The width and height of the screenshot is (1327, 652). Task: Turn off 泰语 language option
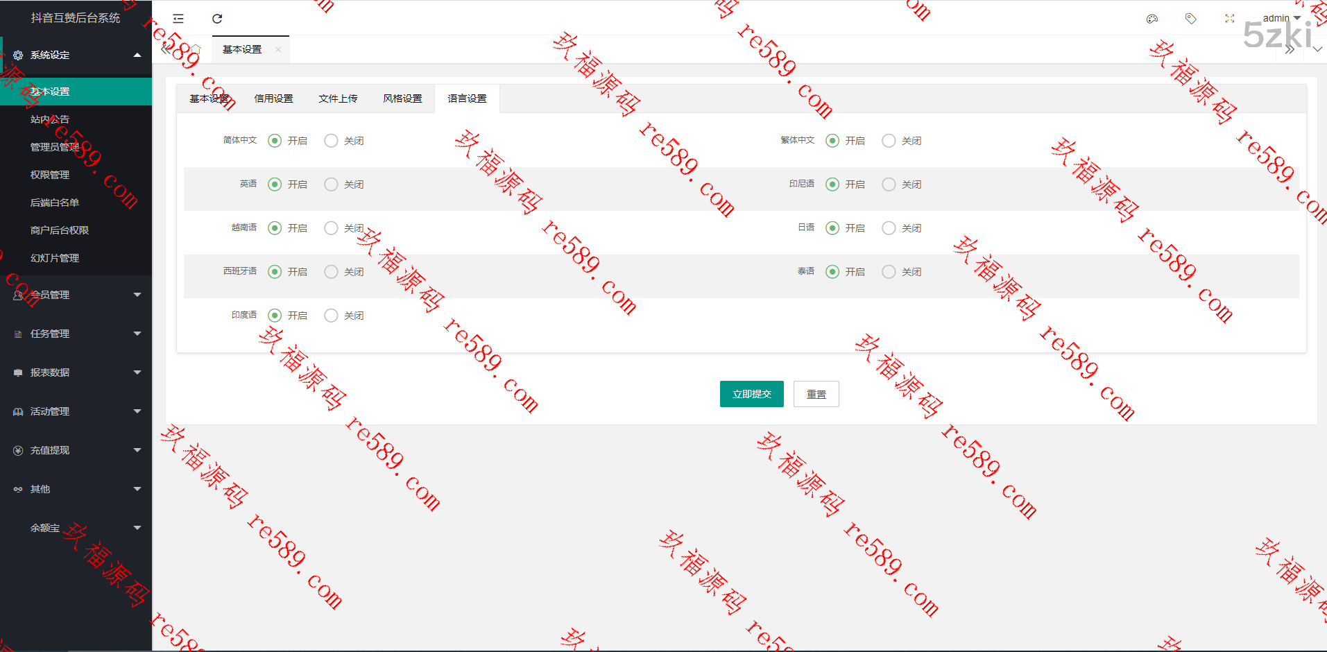coord(889,272)
